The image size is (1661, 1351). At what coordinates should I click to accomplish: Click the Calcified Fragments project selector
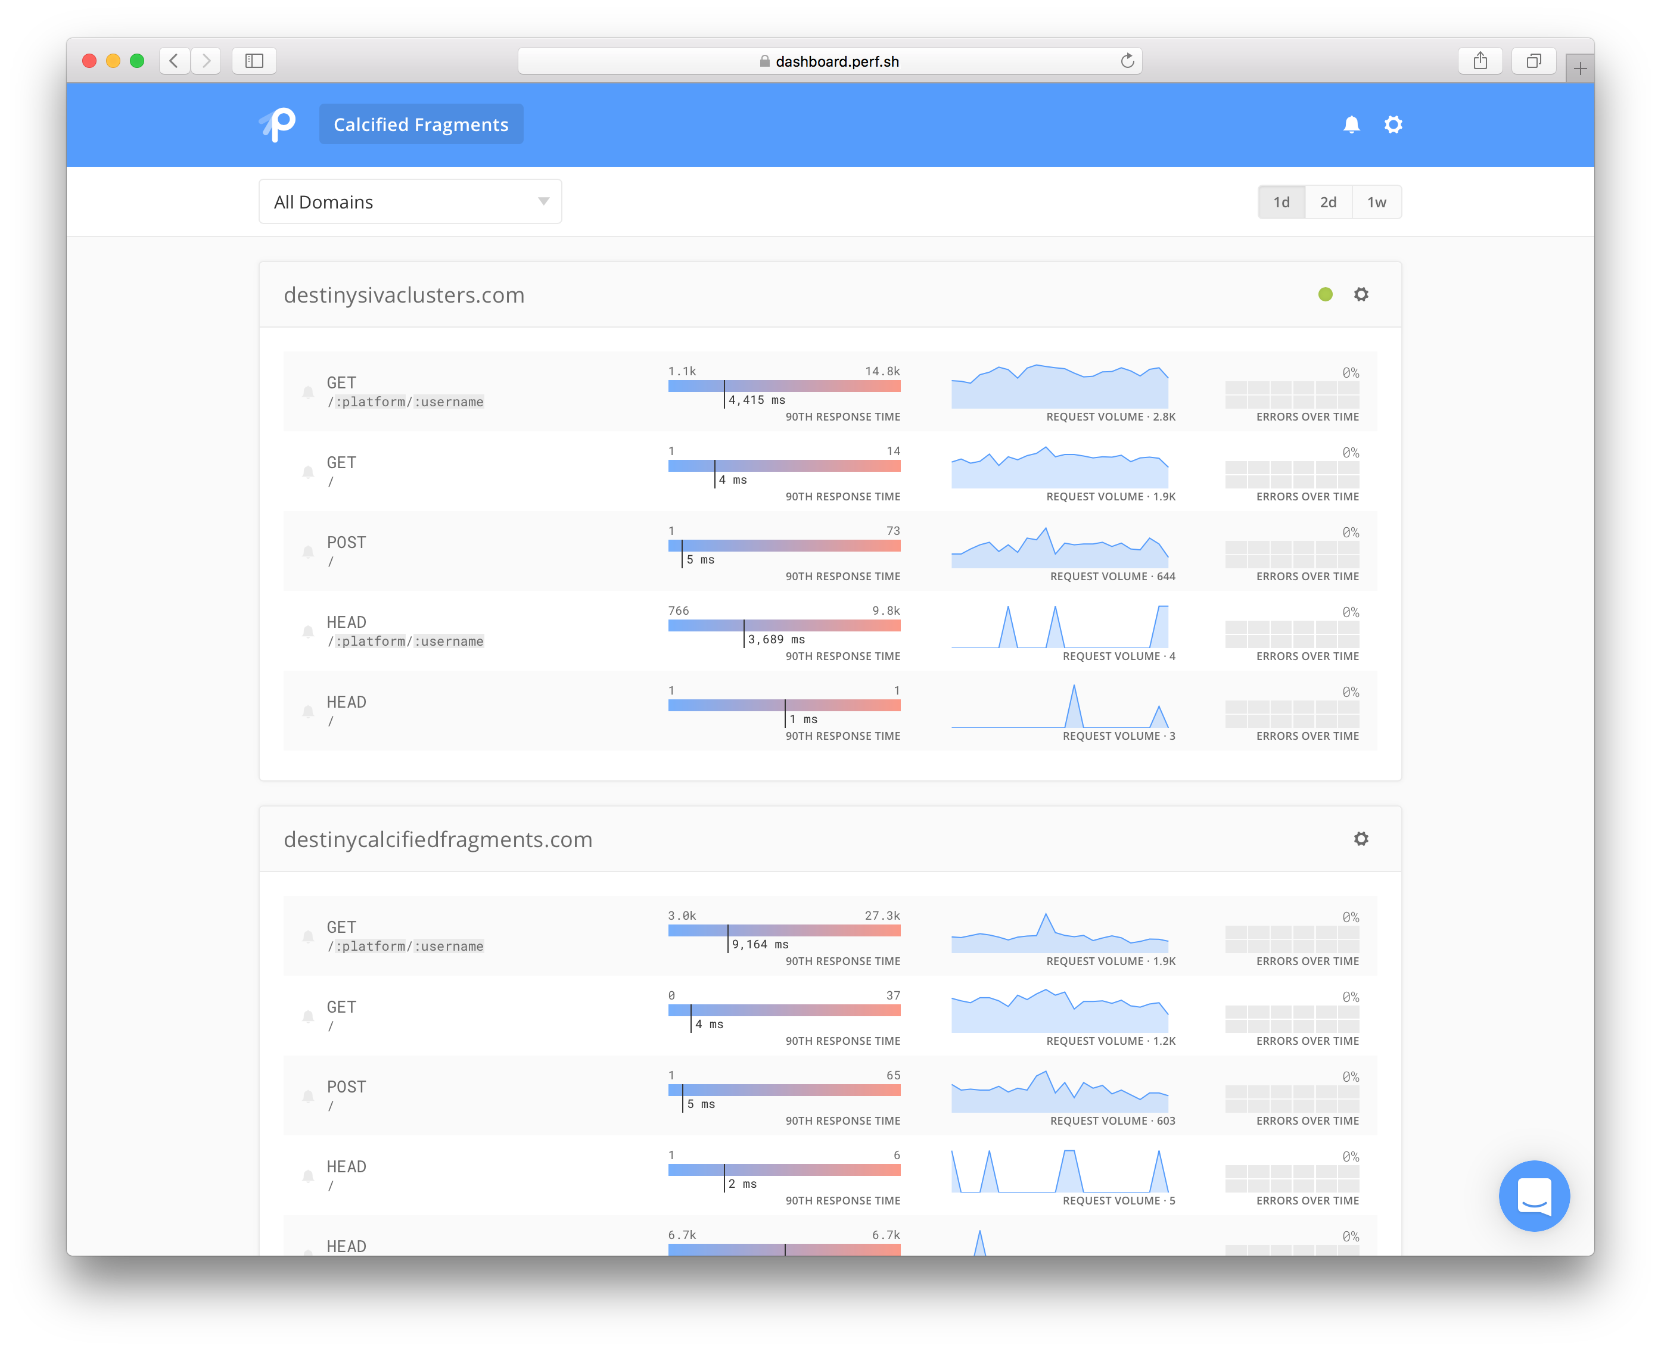point(421,124)
